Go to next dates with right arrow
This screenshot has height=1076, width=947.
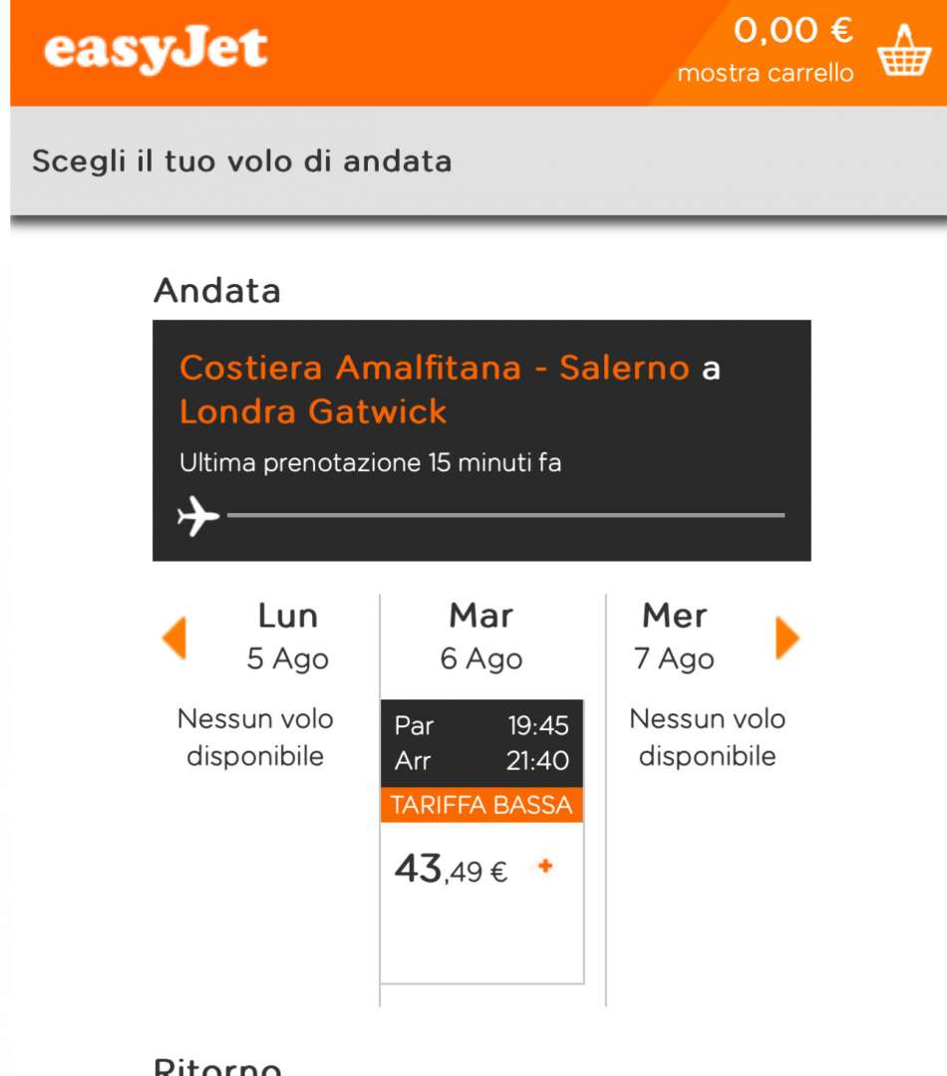[x=787, y=638]
